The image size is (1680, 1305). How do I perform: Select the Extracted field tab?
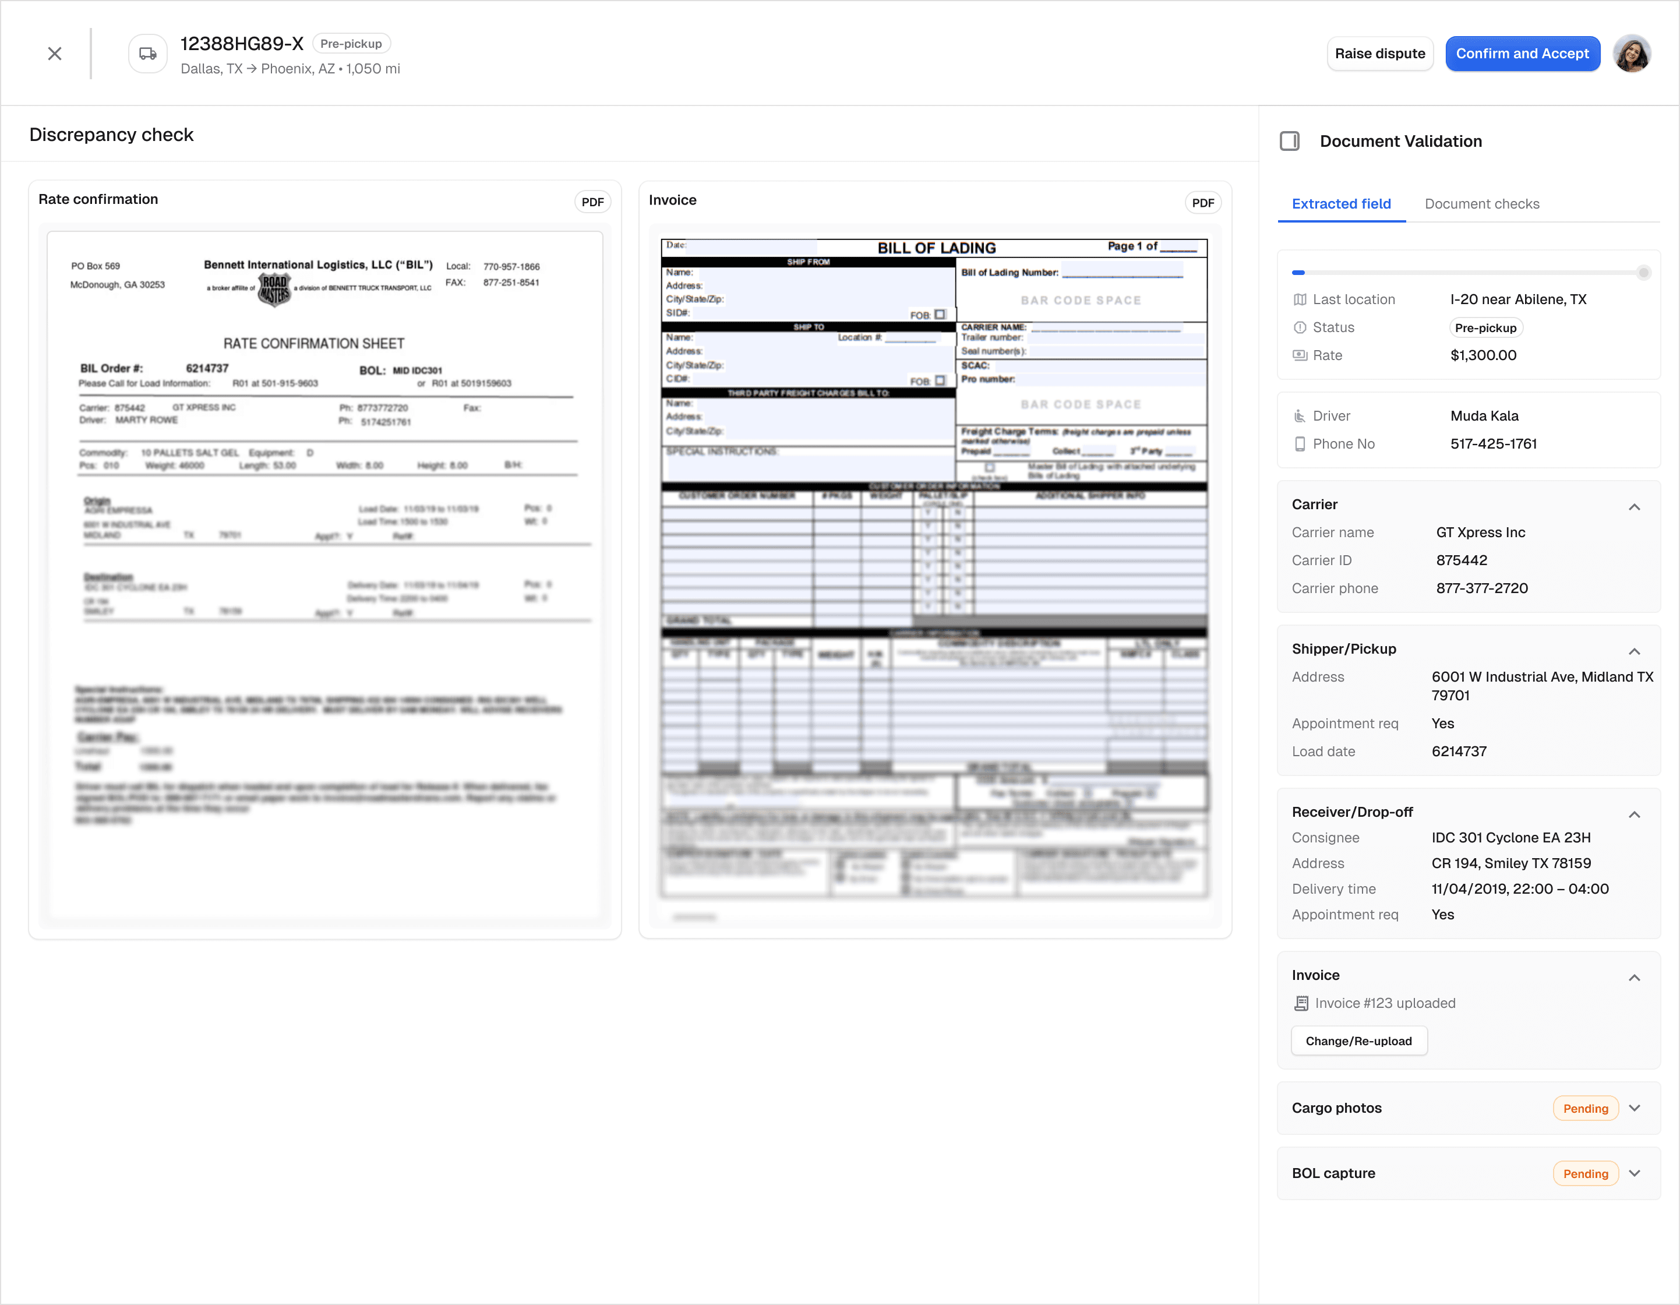pos(1342,204)
